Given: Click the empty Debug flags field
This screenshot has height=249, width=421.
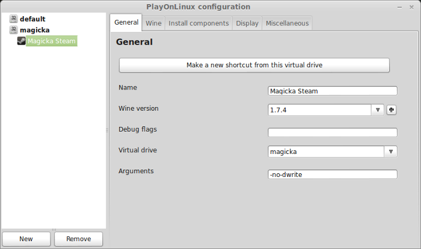Looking at the screenshot, I should 333,132.
